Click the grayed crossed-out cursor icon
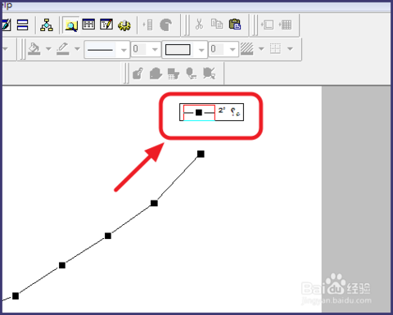Viewport: 393px width, 315px height. point(209,74)
